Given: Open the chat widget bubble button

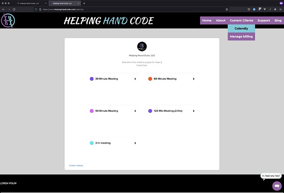Looking at the screenshot, I should (277, 186).
